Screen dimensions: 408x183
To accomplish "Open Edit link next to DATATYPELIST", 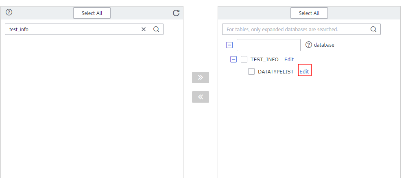I will click(x=304, y=71).
